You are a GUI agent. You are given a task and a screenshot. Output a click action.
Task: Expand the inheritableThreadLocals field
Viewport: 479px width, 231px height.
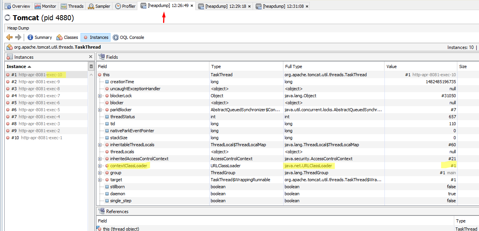click(x=100, y=145)
